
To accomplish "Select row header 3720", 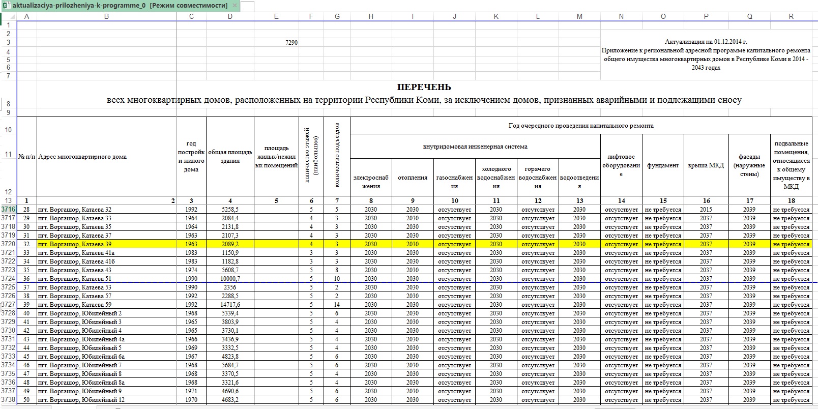I will (8, 244).
